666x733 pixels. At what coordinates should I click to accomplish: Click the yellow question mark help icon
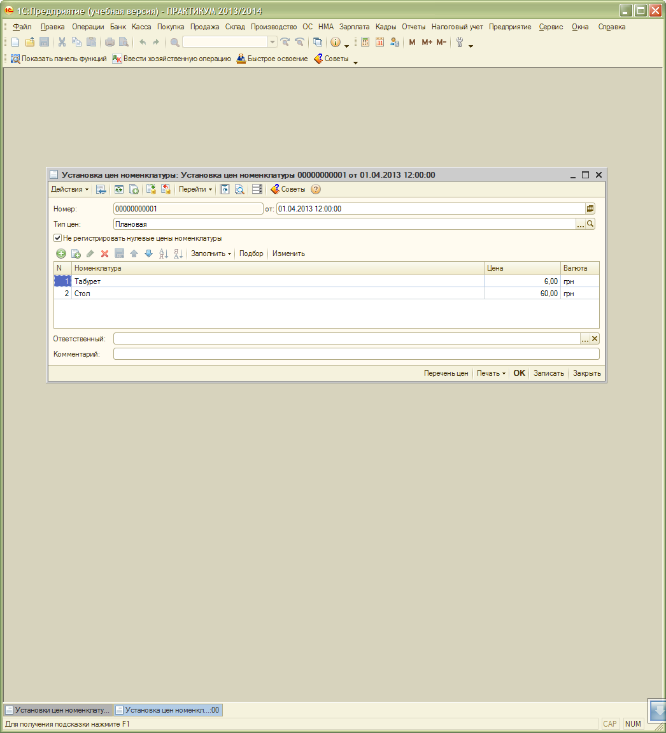pyautogui.click(x=316, y=189)
